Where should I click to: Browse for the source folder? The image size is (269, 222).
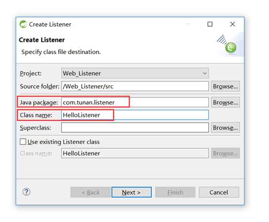[x=225, y=86]
